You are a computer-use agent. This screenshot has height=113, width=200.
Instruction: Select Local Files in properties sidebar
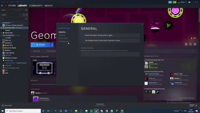63,38
